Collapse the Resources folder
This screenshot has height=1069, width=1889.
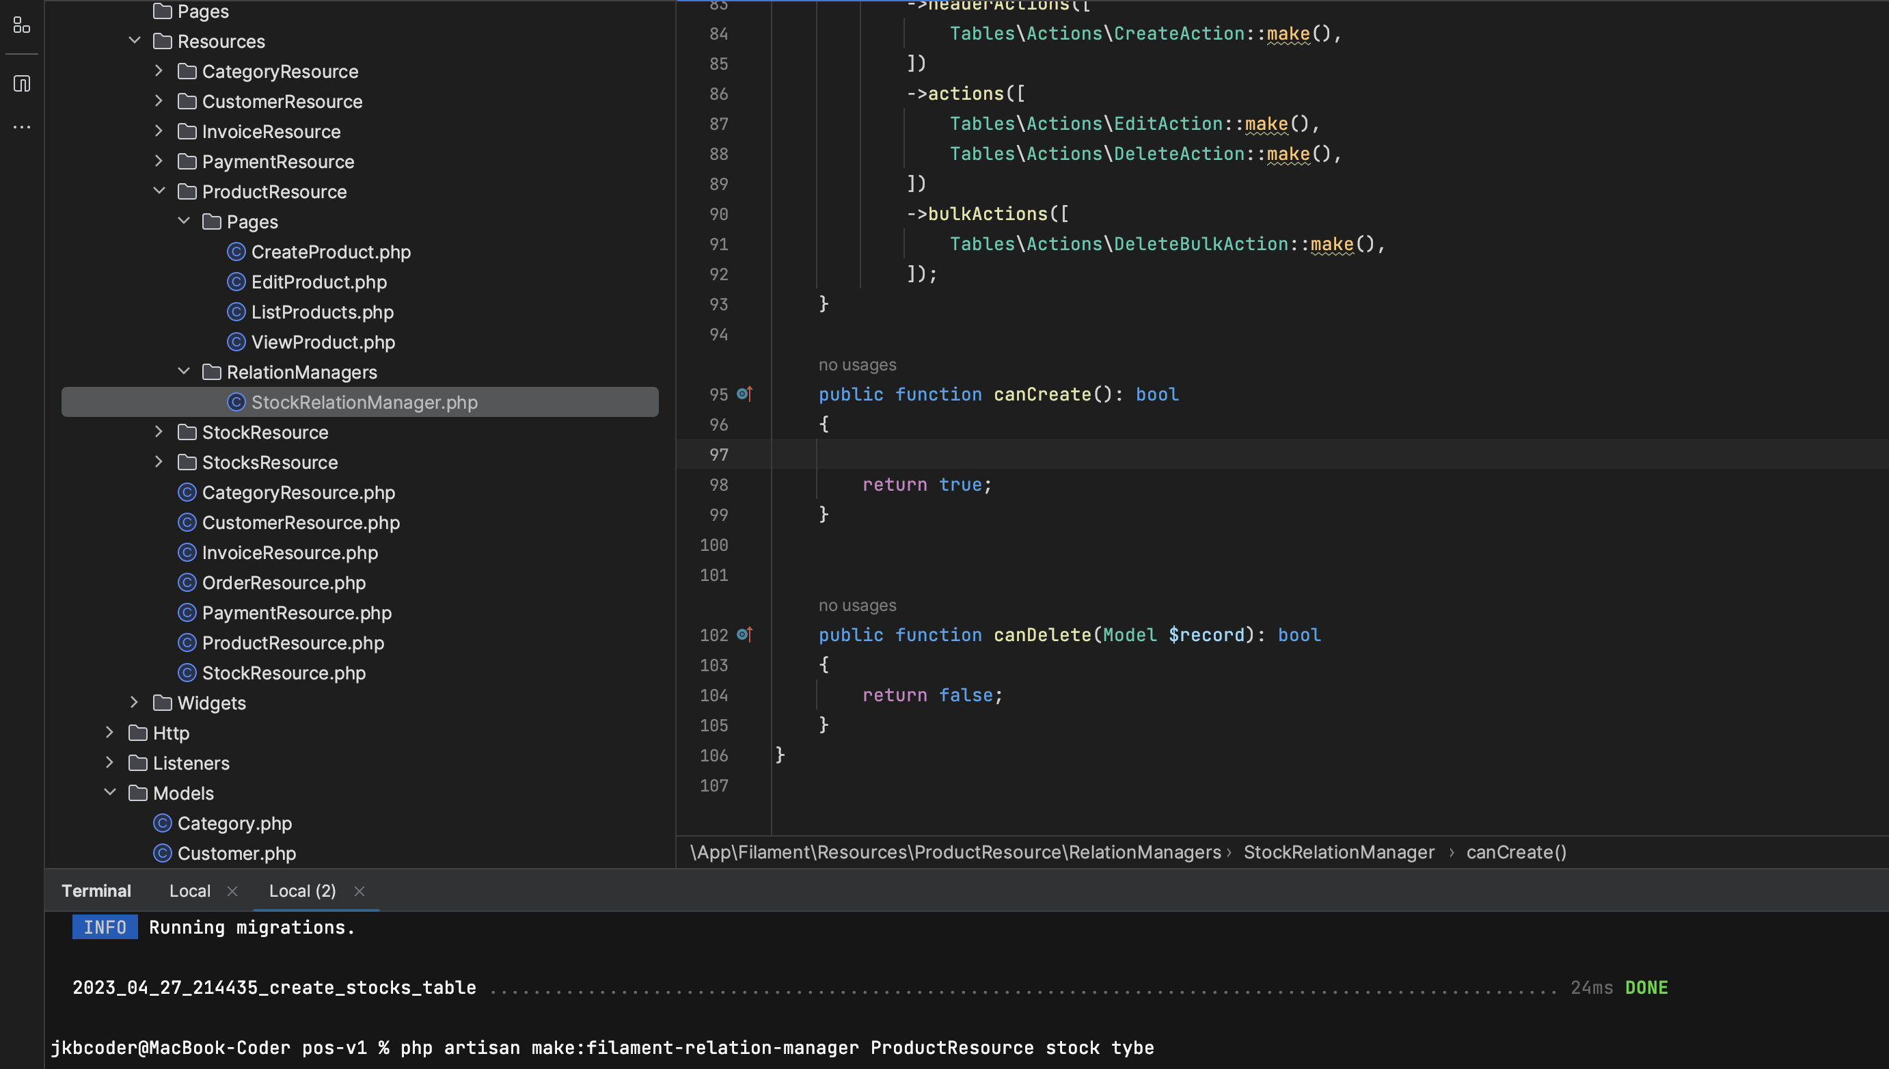click(x=135, y=41)
